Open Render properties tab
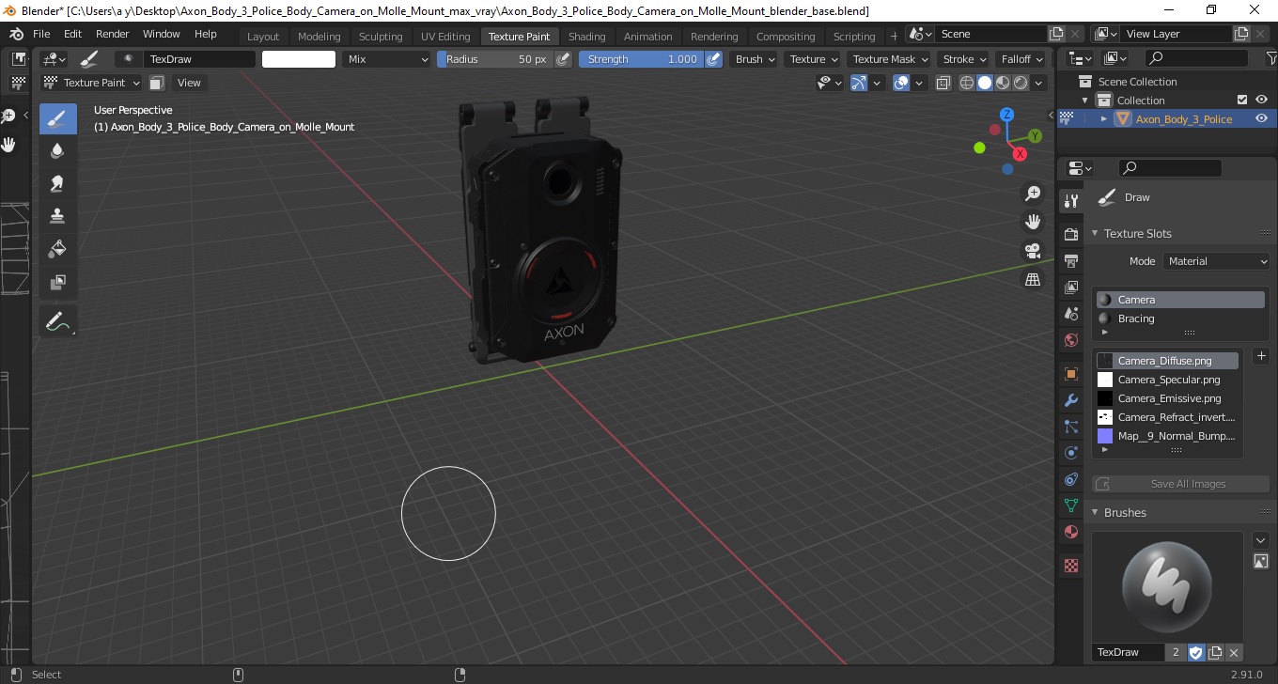Image resolution: width=1278 pixels, height=684 pixels. point(1070,233)
